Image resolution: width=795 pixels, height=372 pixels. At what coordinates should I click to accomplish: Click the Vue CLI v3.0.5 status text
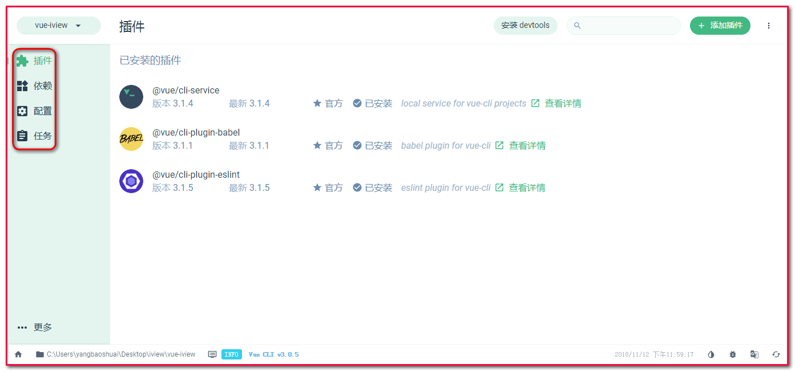pos(274,354)
